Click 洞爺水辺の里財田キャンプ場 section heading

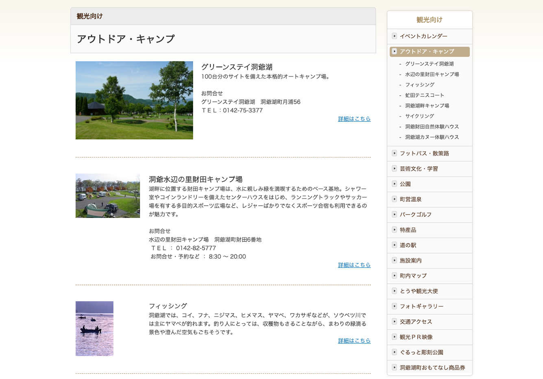tap(196, 180)
